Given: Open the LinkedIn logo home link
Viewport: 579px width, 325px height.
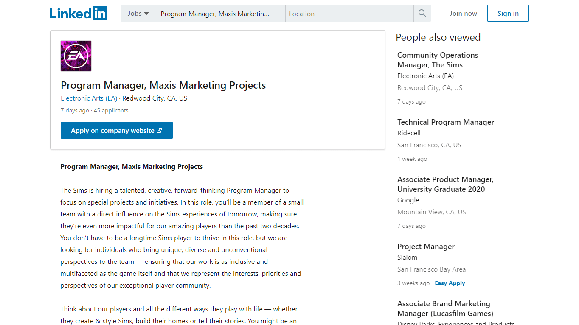Looking at the screenshot, I should click(79, 13).
